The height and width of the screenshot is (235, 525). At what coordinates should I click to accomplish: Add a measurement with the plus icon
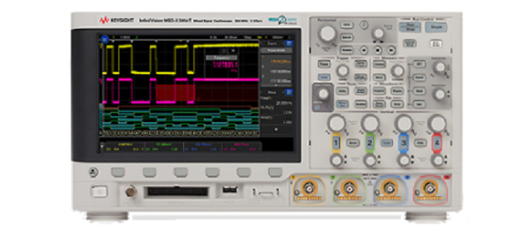(x=276, y=129)
